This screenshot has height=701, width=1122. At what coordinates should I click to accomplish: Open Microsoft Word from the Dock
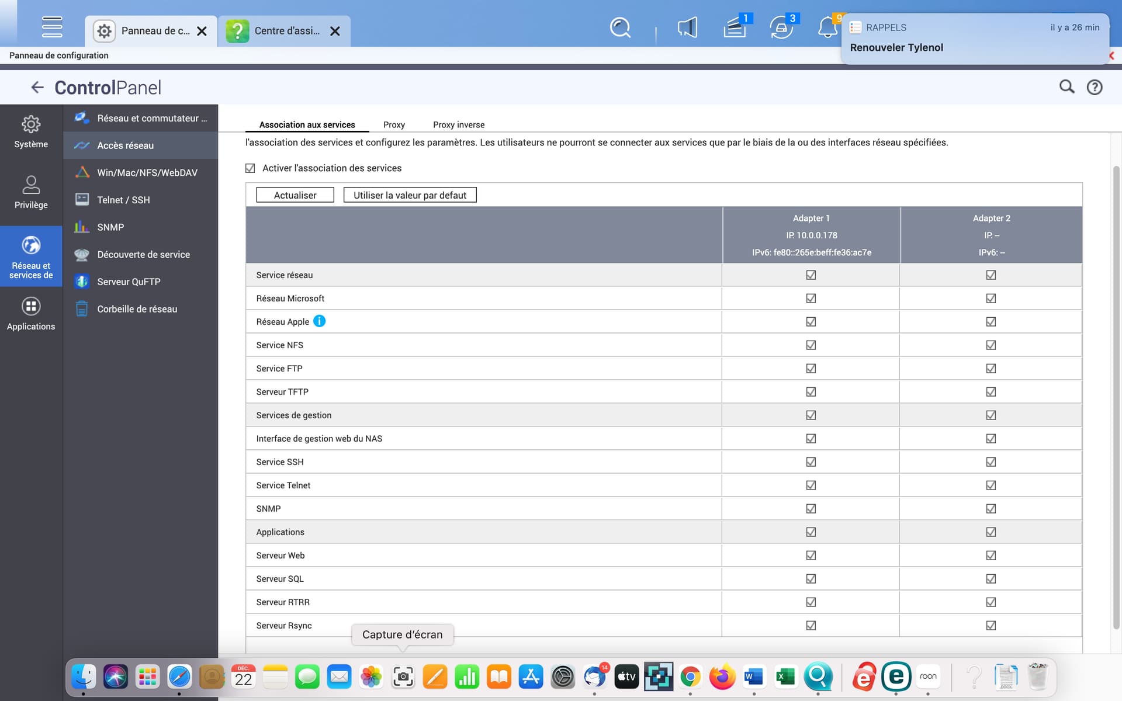pos(754,676)
